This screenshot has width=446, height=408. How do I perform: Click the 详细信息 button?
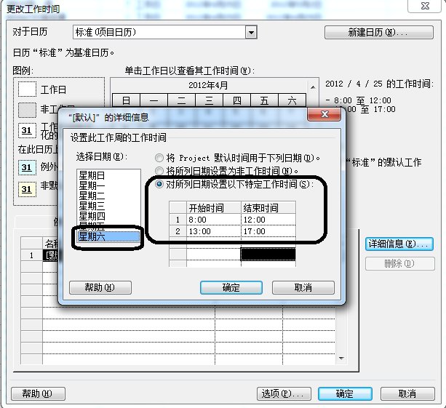(x=399, y=244)
